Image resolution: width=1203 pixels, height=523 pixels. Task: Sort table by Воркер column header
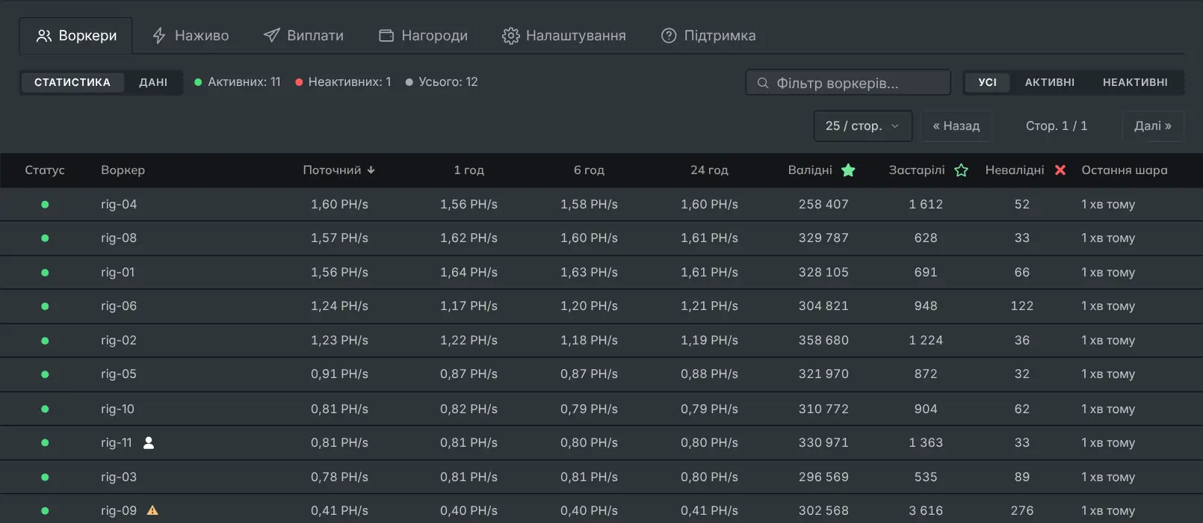[123, 170]
